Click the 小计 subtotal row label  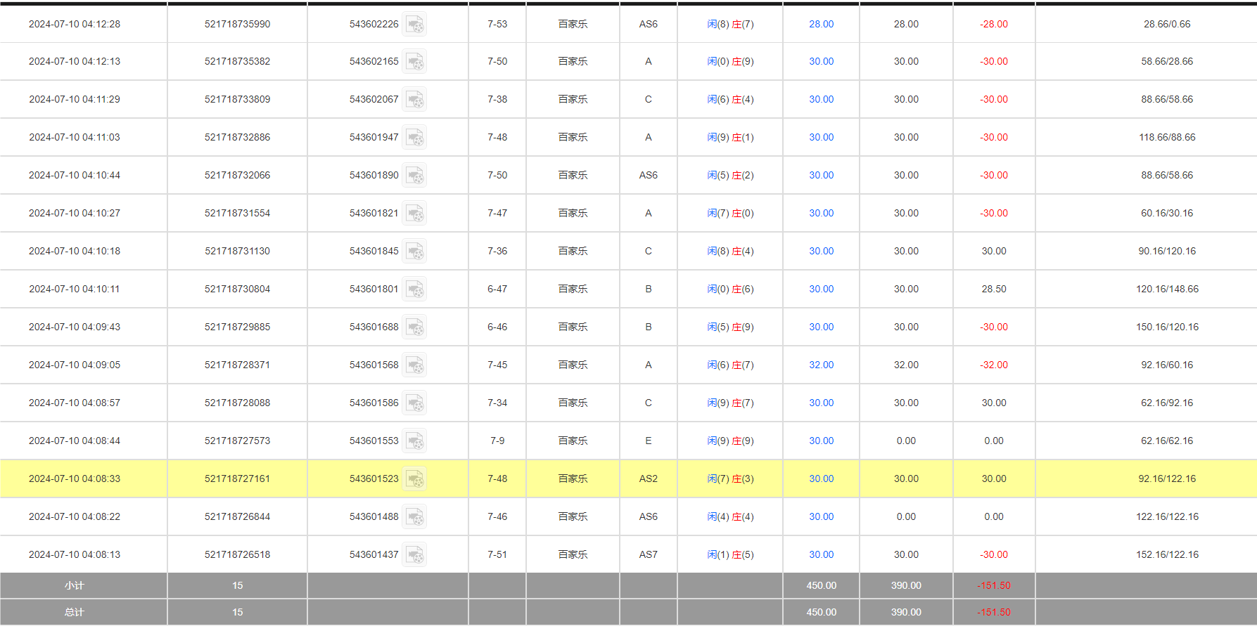click(x=74, y=586)
